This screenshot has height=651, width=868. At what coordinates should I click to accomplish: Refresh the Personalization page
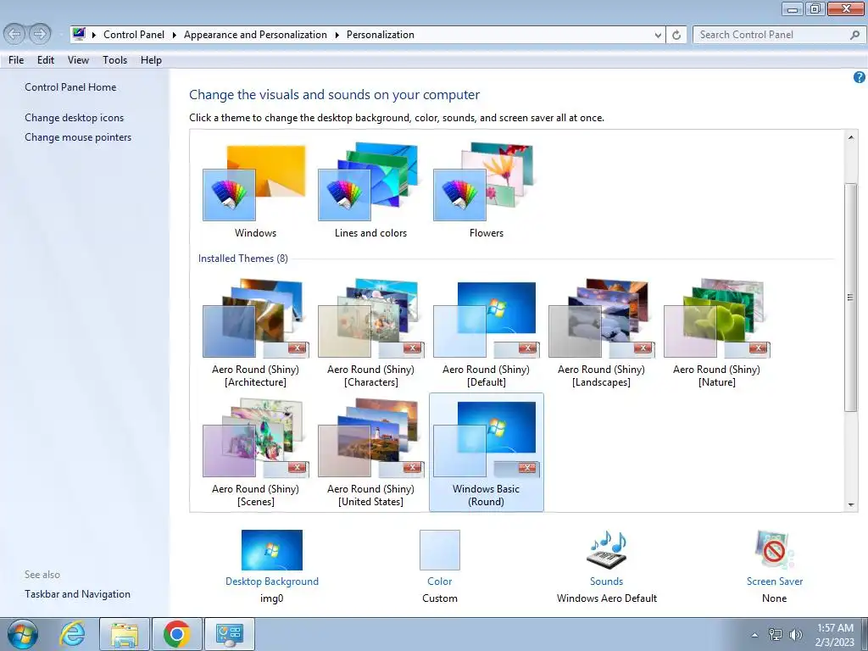676,35
